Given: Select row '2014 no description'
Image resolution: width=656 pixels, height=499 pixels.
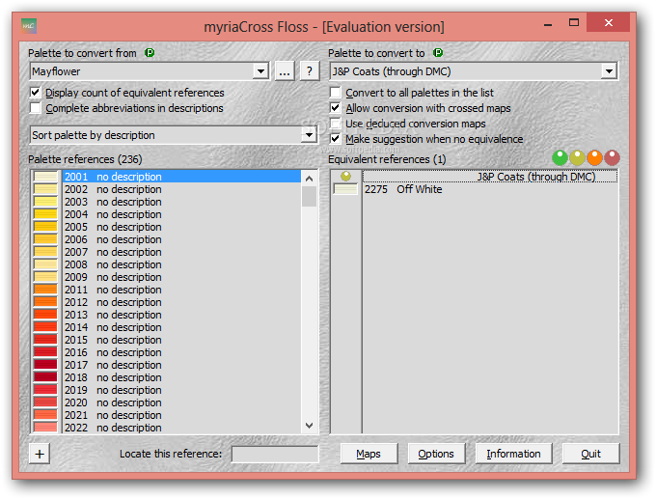Looking at the screenshot, I should pos(181,327).
